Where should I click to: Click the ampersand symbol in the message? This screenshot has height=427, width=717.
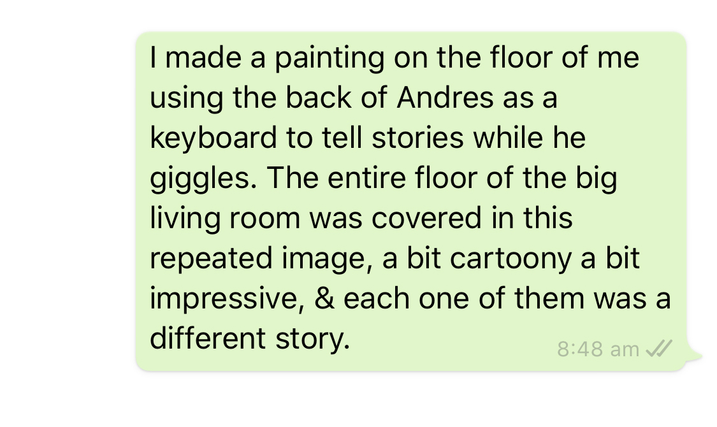pos(324,299)
